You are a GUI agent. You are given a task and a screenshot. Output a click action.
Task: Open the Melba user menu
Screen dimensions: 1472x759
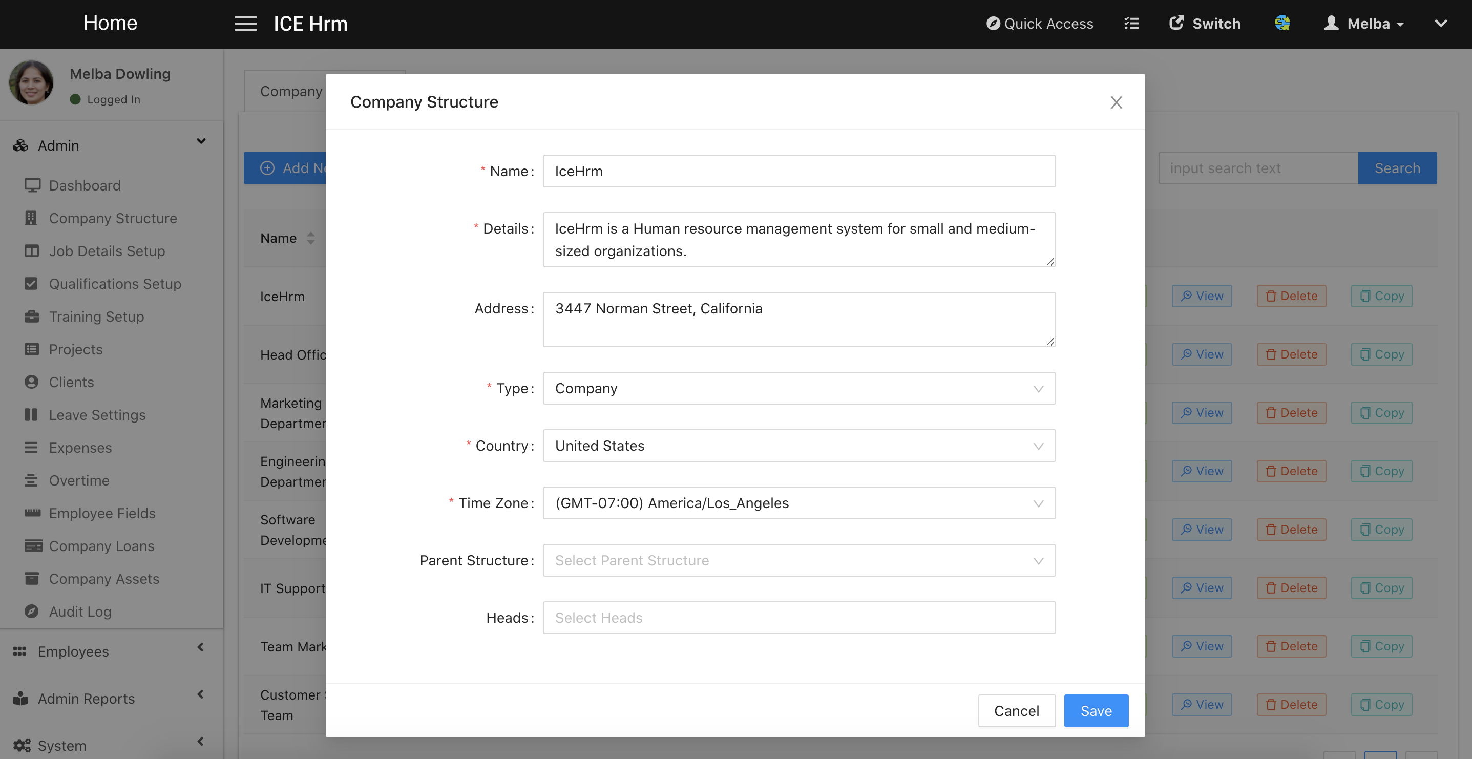pyautogui.click(x=1364, y=24)
